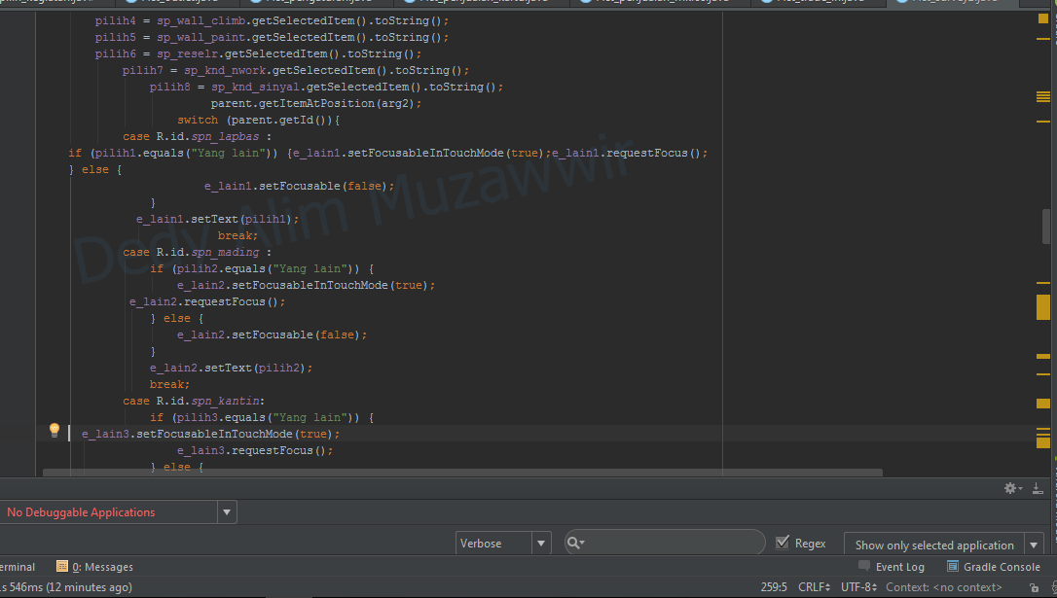The width and height of the screenshot is (1057, 598).
Task: Open Logcat settings with the gear icon
Action: pos(1010,487)
